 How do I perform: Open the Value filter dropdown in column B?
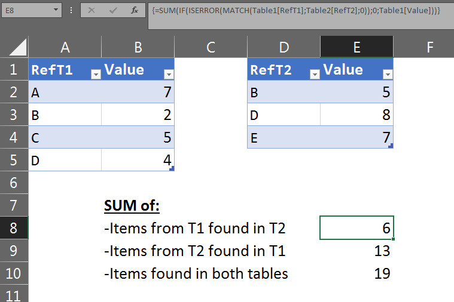pos(168,73)
